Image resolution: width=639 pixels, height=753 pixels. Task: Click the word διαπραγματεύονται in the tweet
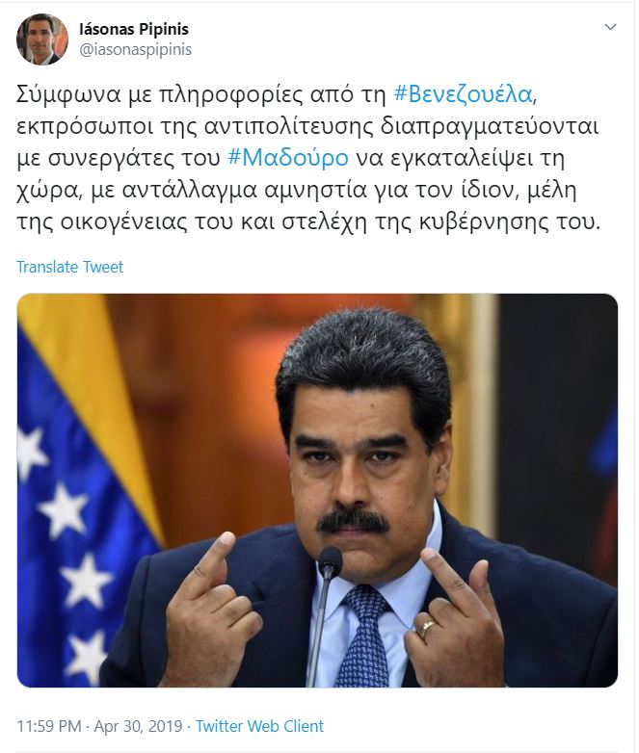click(490, 126)
